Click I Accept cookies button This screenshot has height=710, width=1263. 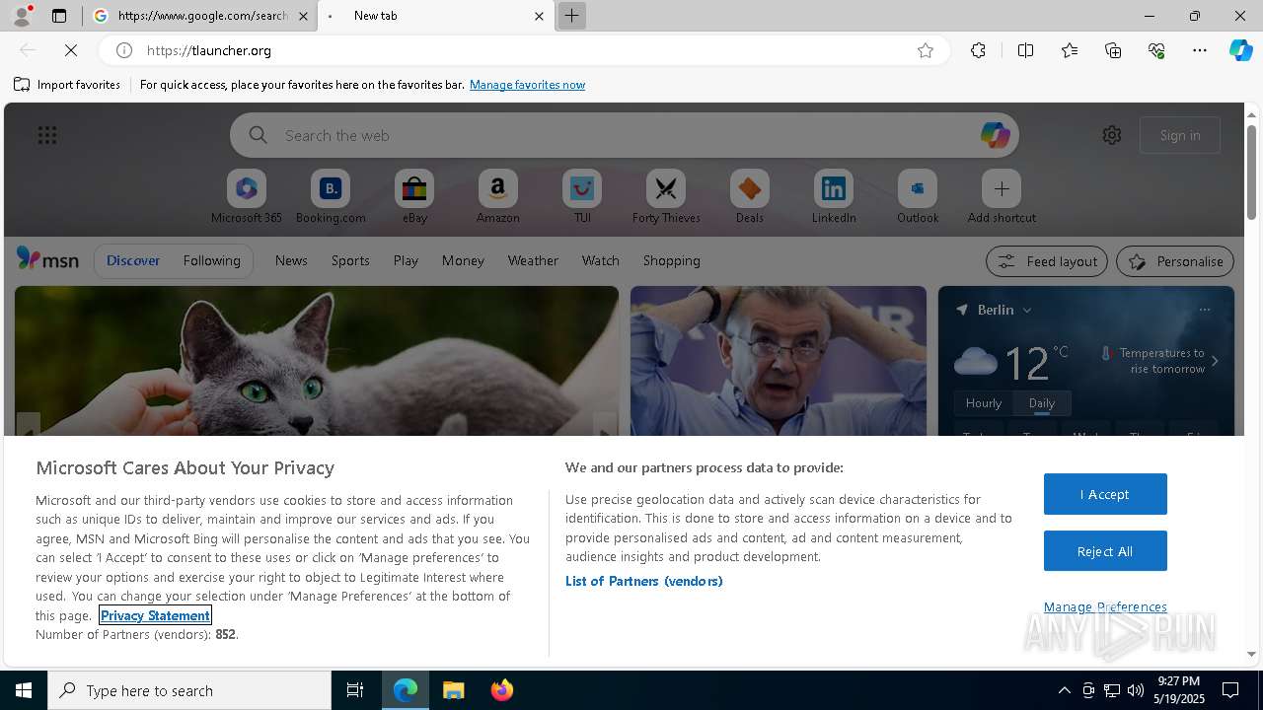pos(1105,494)
